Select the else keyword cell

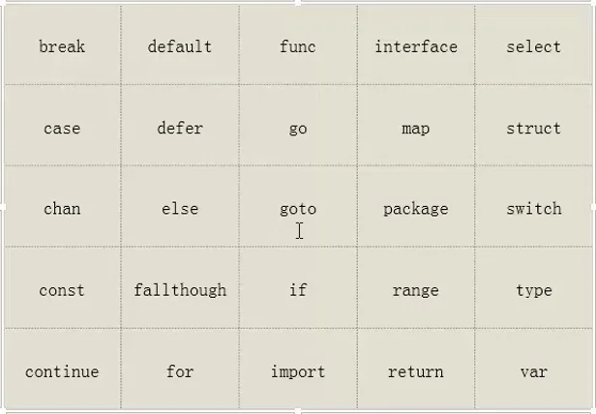point(180,206)
